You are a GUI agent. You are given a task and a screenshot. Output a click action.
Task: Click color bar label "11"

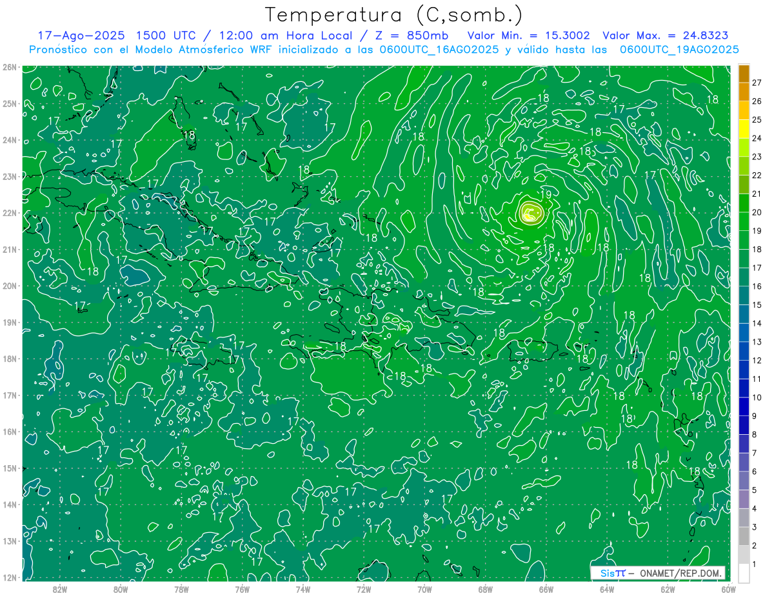click(x=757, y=379)
